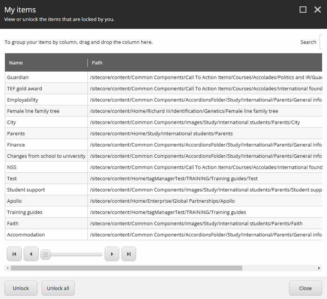Viewport: 327px width, 299px height.
Task: Sort items by the Path column
Action: [x=97, y=63]
